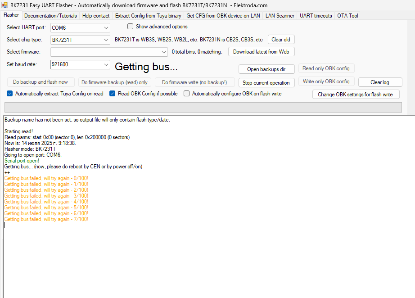Click '0 total bins, 0 matching.' label
The height and width of the screenshot is (298, 415).
(197, 52)
